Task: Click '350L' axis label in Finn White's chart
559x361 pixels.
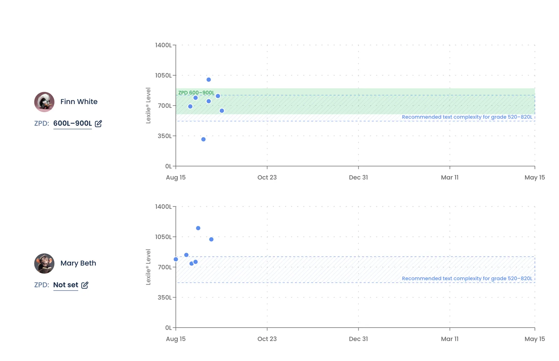Action: [x=165, y=136]
